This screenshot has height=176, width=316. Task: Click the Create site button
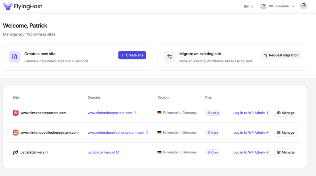coord(132,55)
